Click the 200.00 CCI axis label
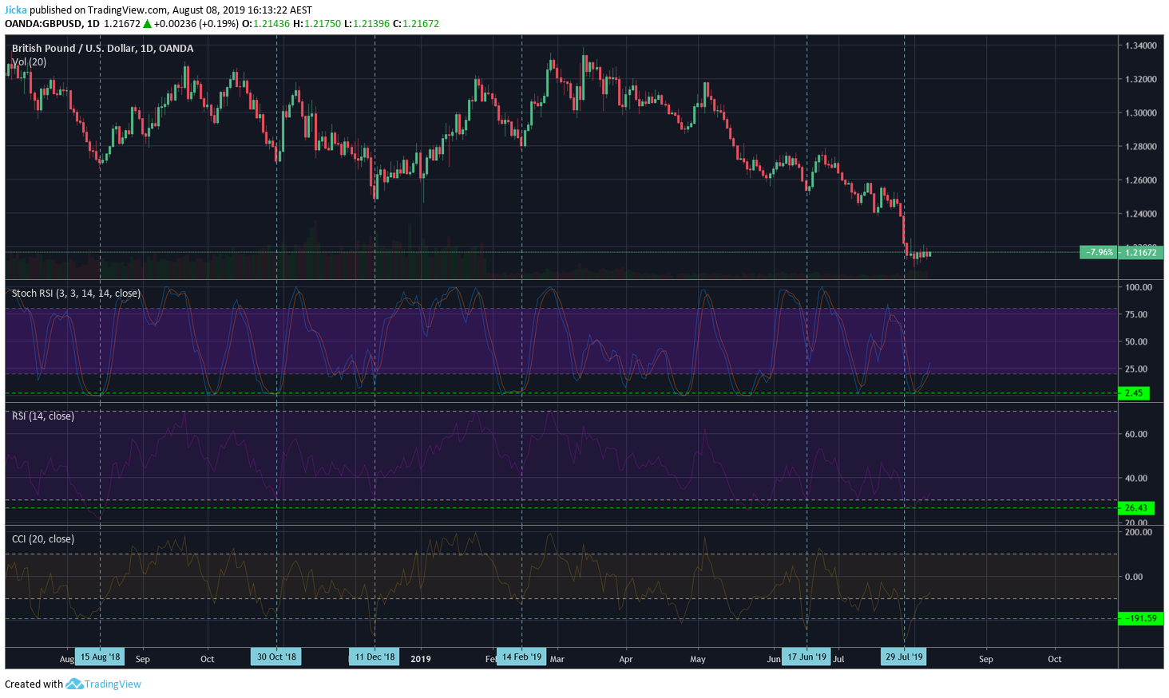1169x698 pixels. click(1139, 532)
